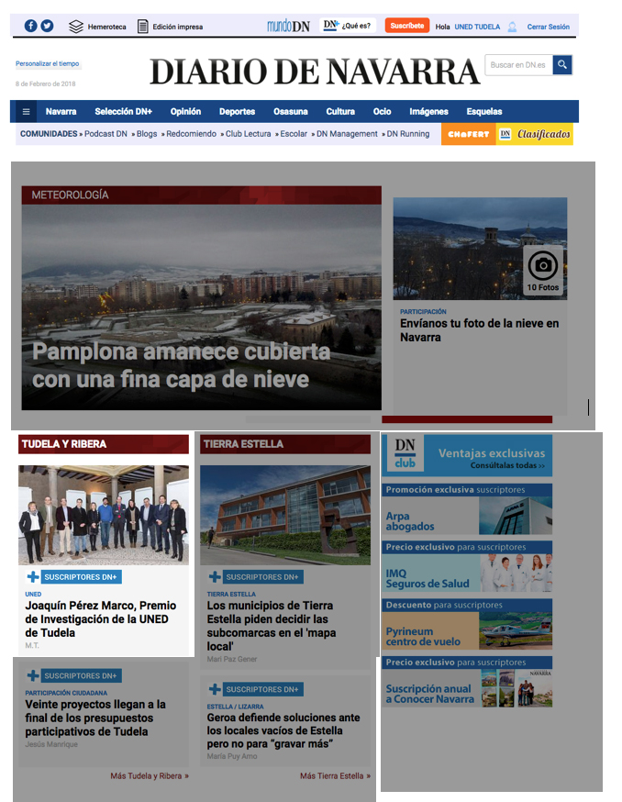The image size is (622, 802).
Task: Click the TUDELA Y RIBERA section header
Action: coord(104,444)
